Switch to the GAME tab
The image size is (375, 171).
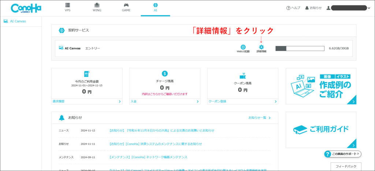126,7
